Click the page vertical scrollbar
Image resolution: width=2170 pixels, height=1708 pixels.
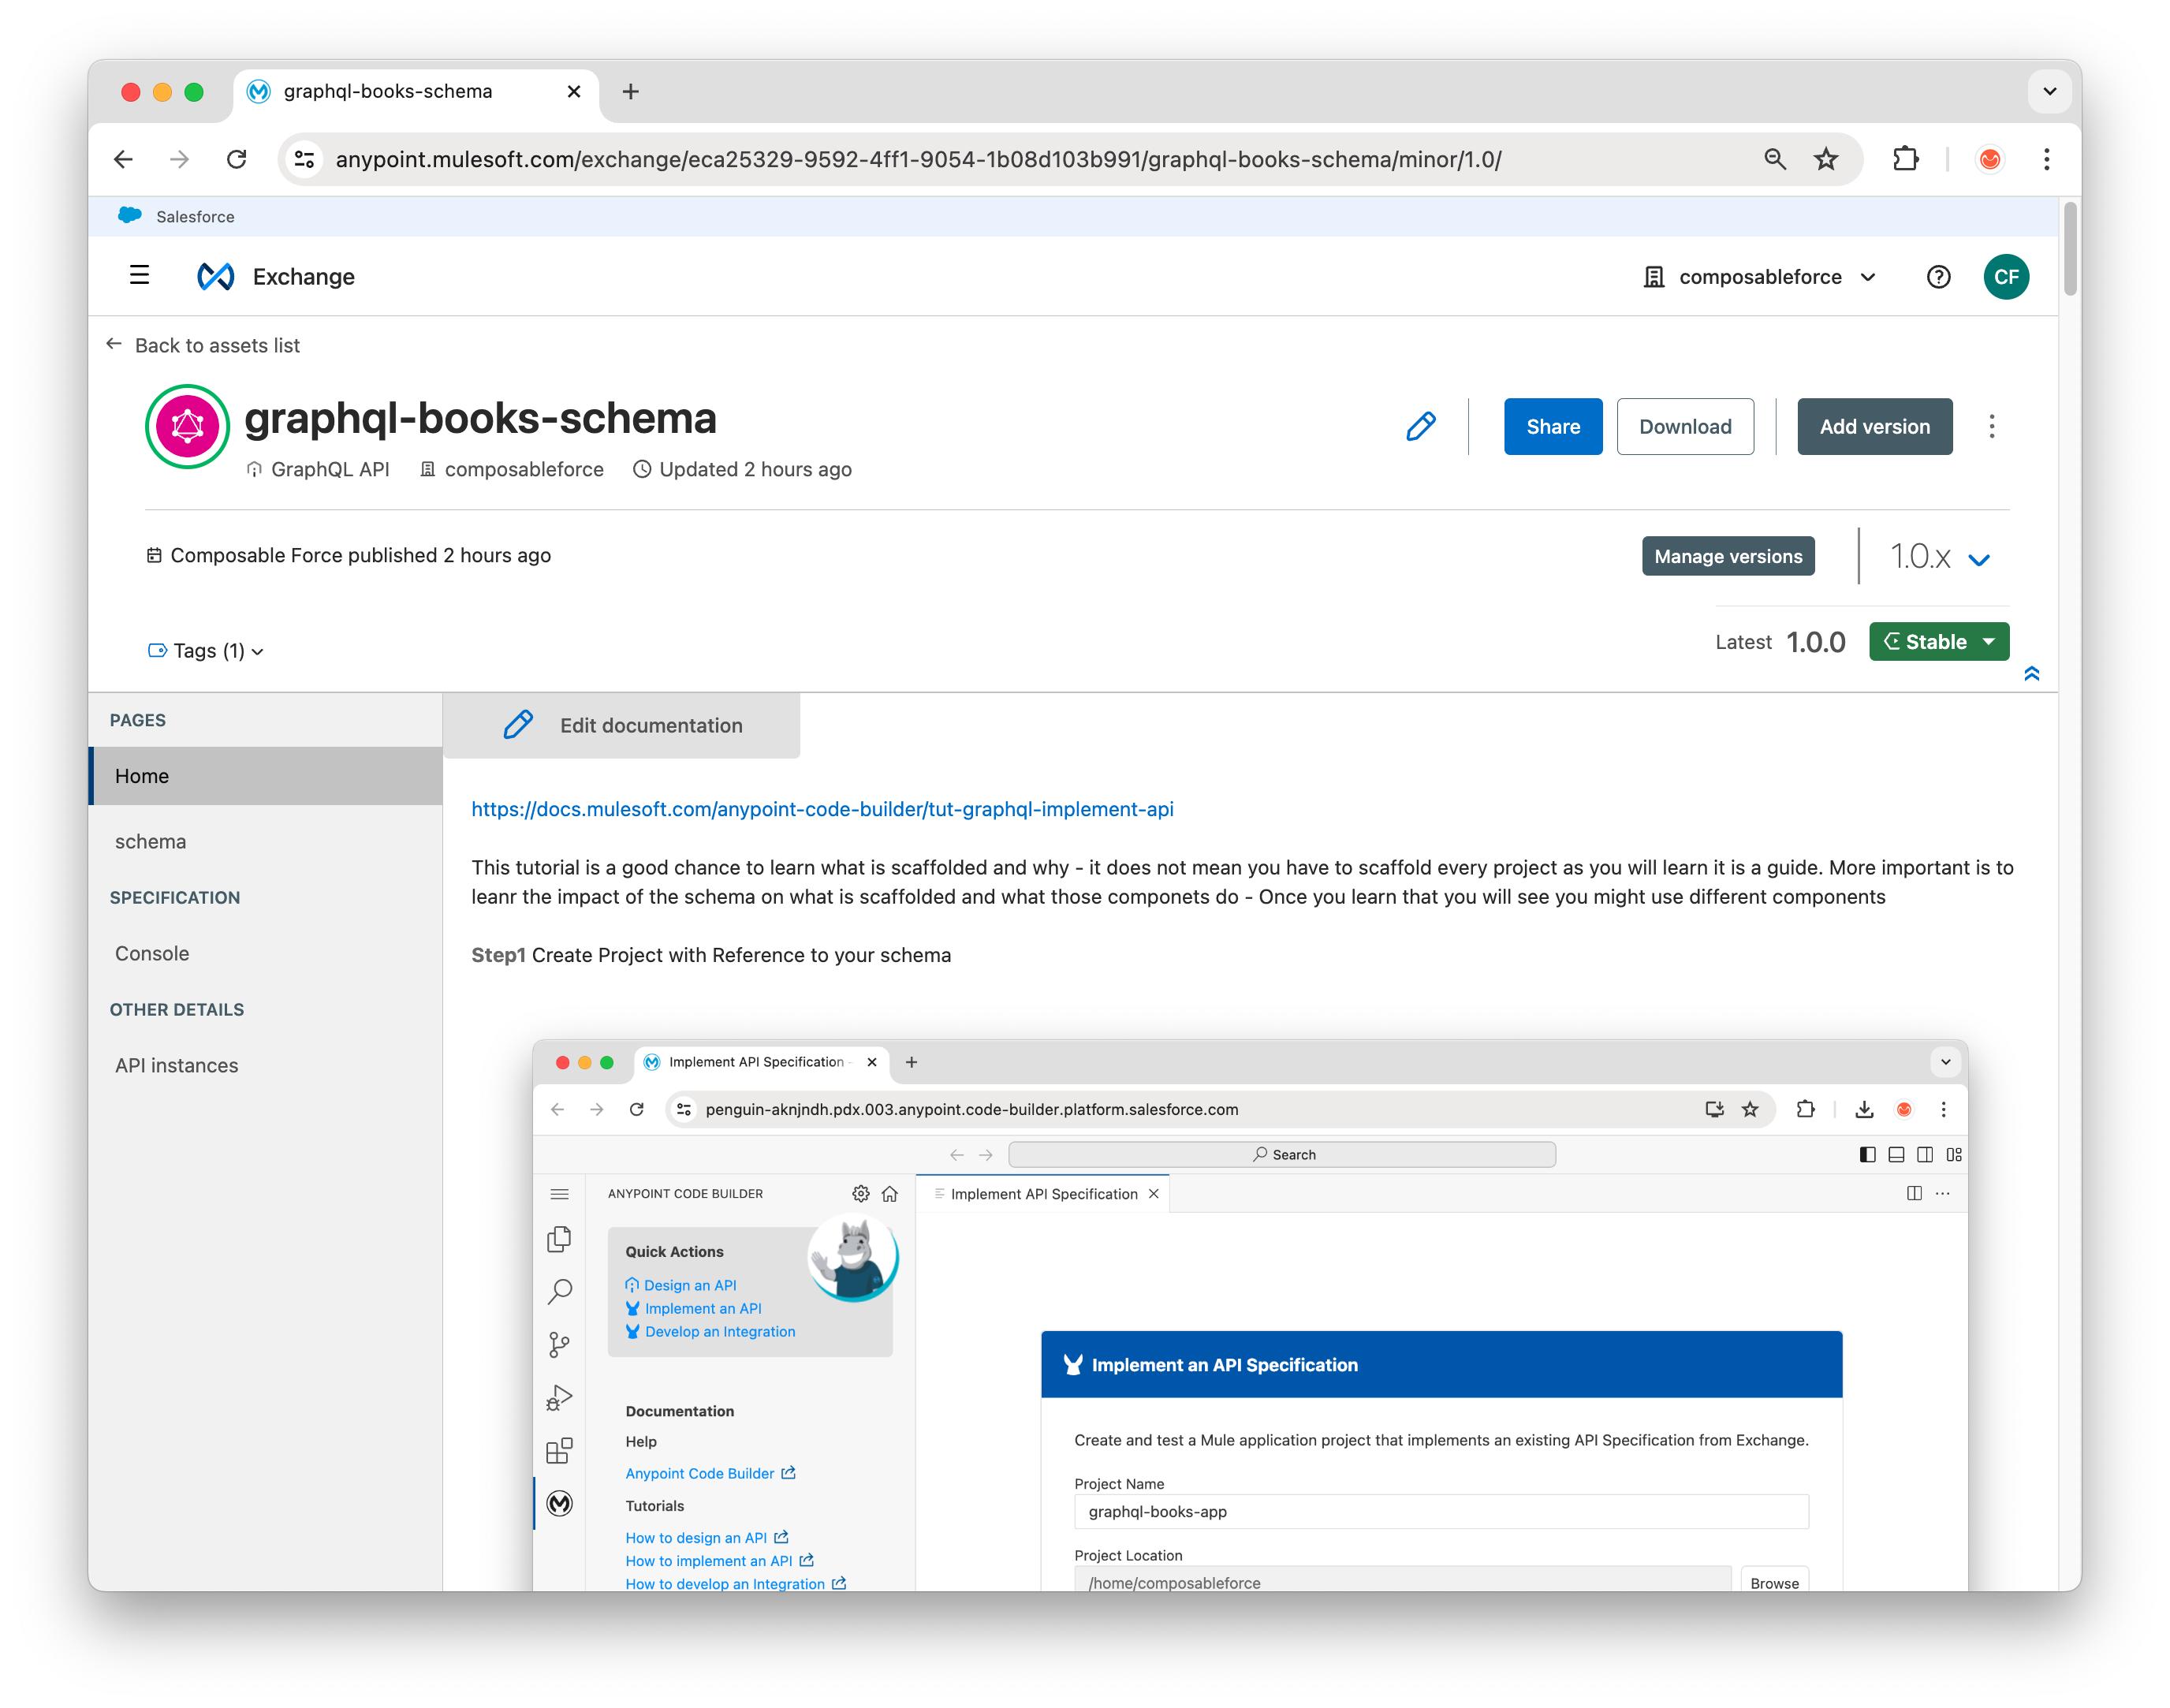(x=2070, y=249)
